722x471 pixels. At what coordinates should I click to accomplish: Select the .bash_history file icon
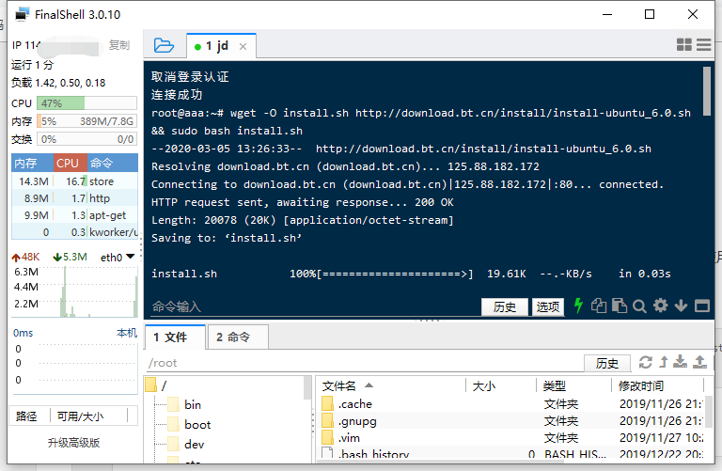click(327, 453)
